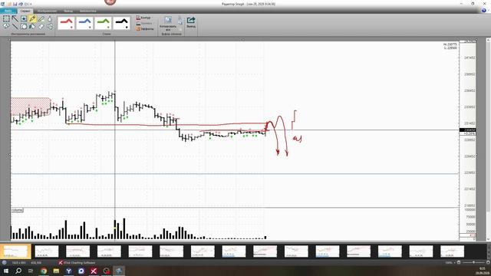Click the image dimensions in the status bar

(18, 262)
